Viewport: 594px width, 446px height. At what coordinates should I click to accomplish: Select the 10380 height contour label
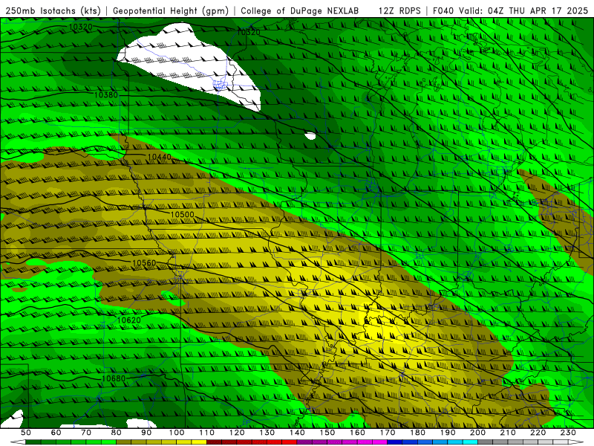click(106, 95)
